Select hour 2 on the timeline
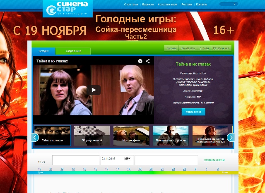This screenshot has height=193, width=265. [218, 169]
